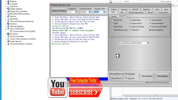Collapse the Ports (COM & LPT) node

point(6,29)
